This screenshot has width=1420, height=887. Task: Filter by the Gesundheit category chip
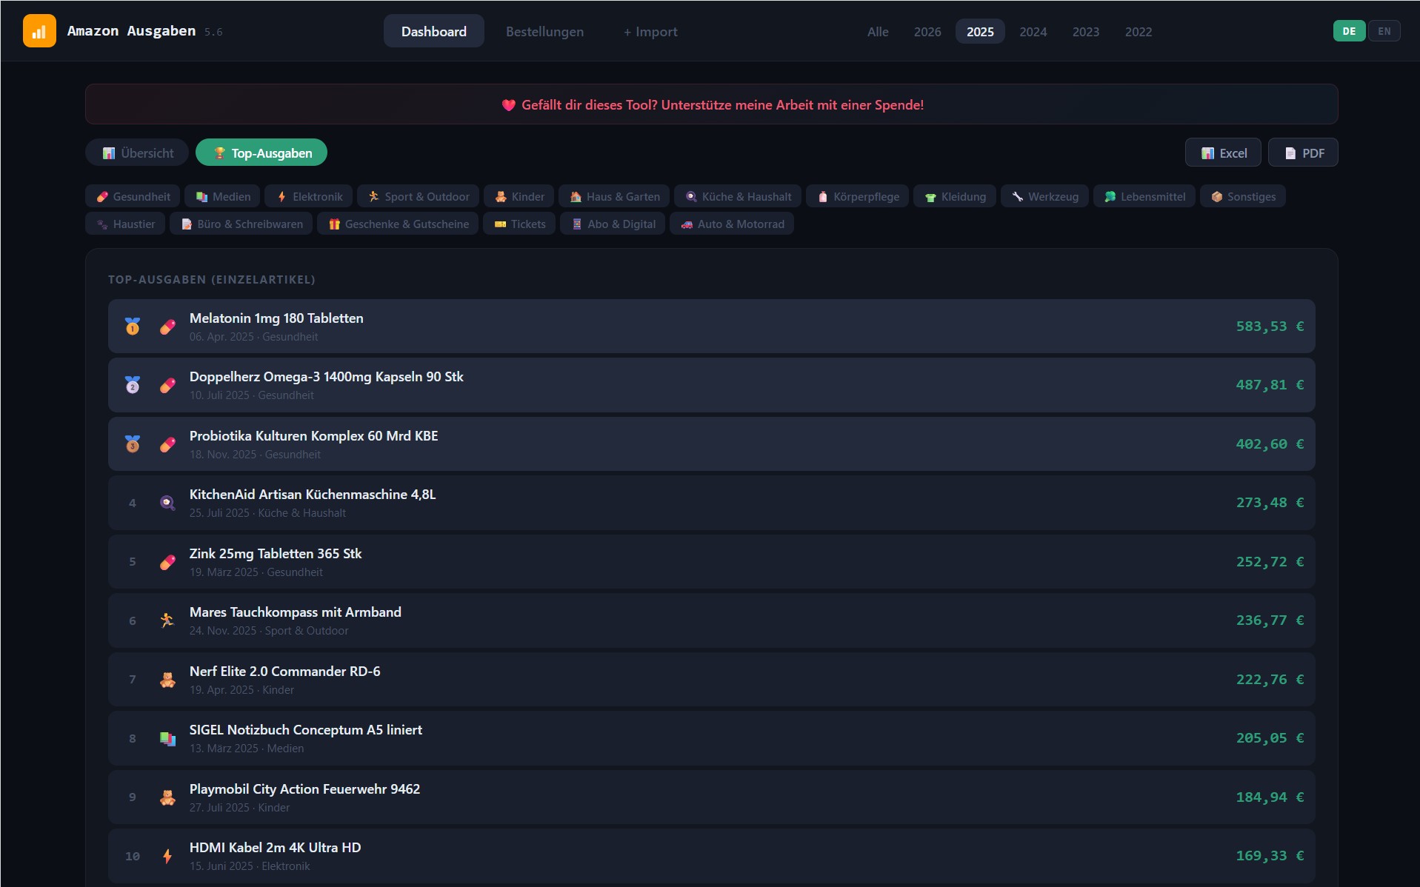(x=133, y=196)
